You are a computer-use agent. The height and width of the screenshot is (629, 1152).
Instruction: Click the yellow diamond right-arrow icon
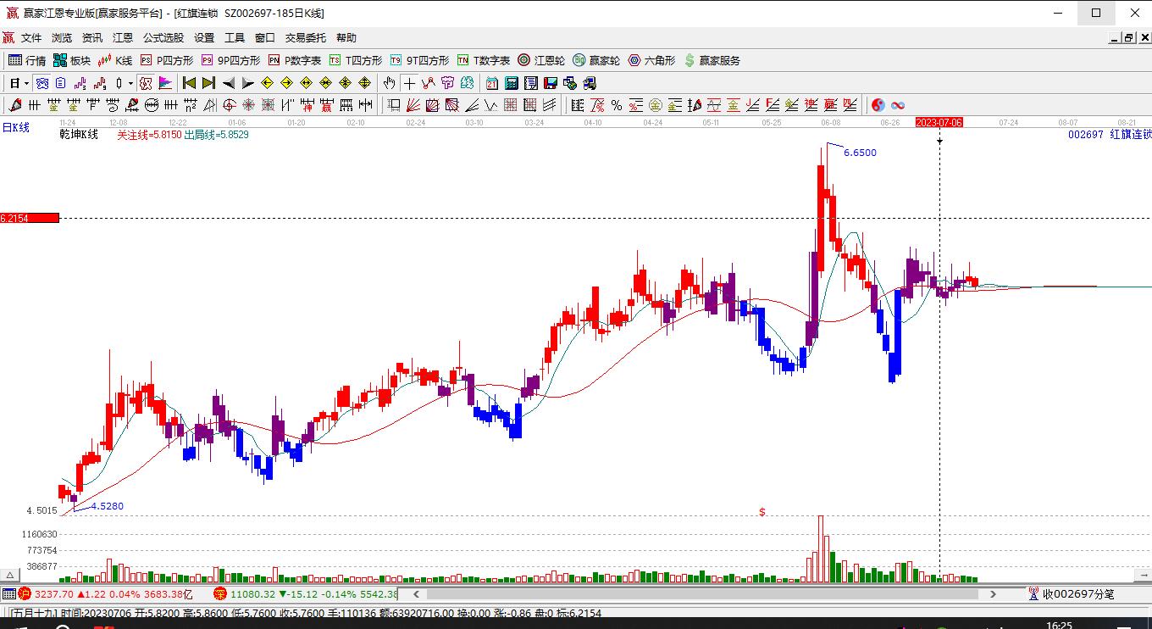click(287, 83)
